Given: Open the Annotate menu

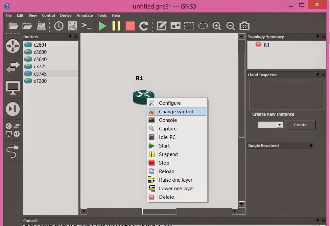Looking at the screenshot, I should 84,15.
